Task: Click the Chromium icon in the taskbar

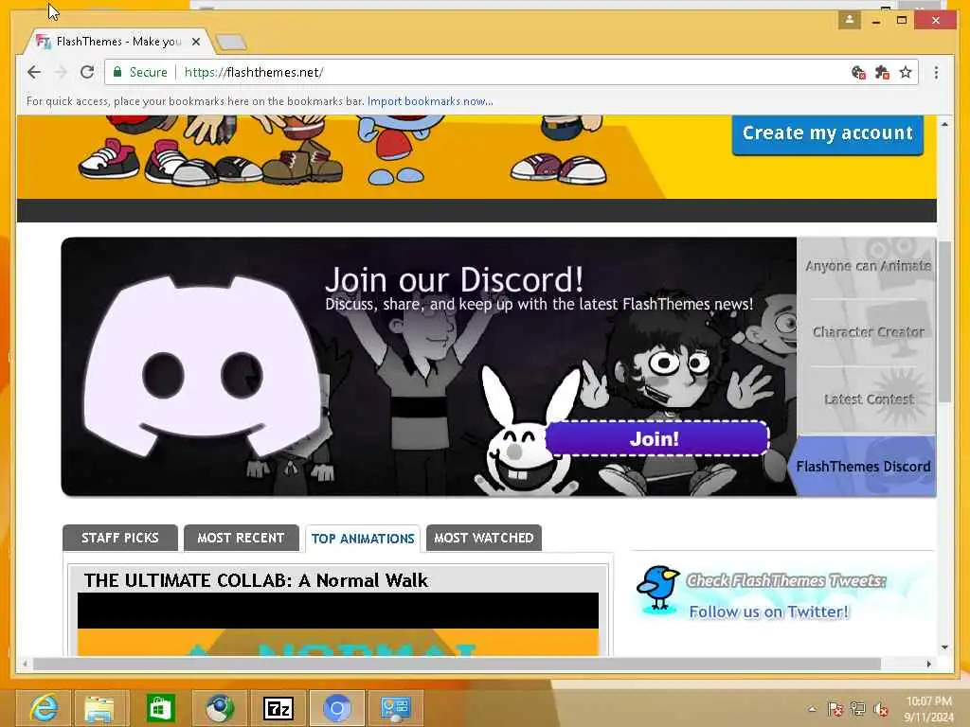Action: pos(336,708)
